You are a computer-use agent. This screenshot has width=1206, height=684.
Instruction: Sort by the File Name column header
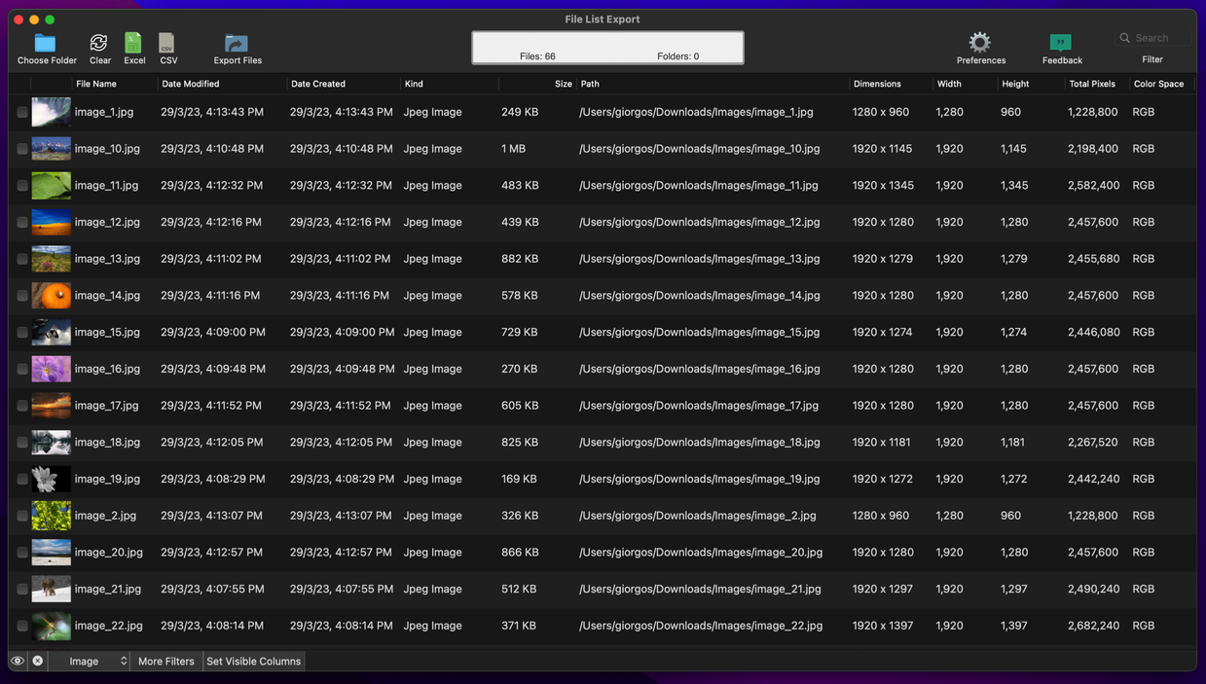96,84
